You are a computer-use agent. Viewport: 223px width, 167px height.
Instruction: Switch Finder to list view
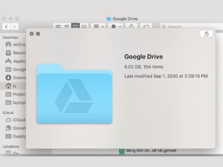tap(67, 26)
